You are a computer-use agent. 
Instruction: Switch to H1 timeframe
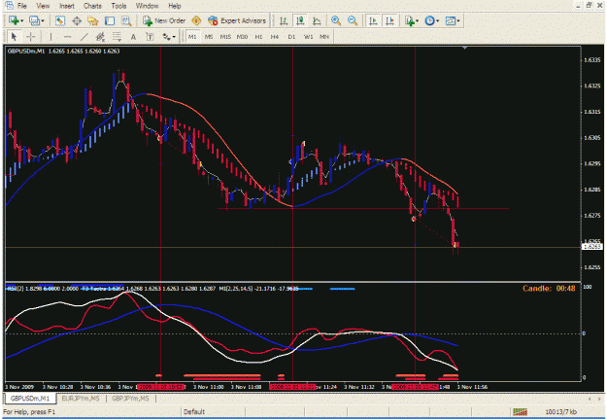click(258, 37)
